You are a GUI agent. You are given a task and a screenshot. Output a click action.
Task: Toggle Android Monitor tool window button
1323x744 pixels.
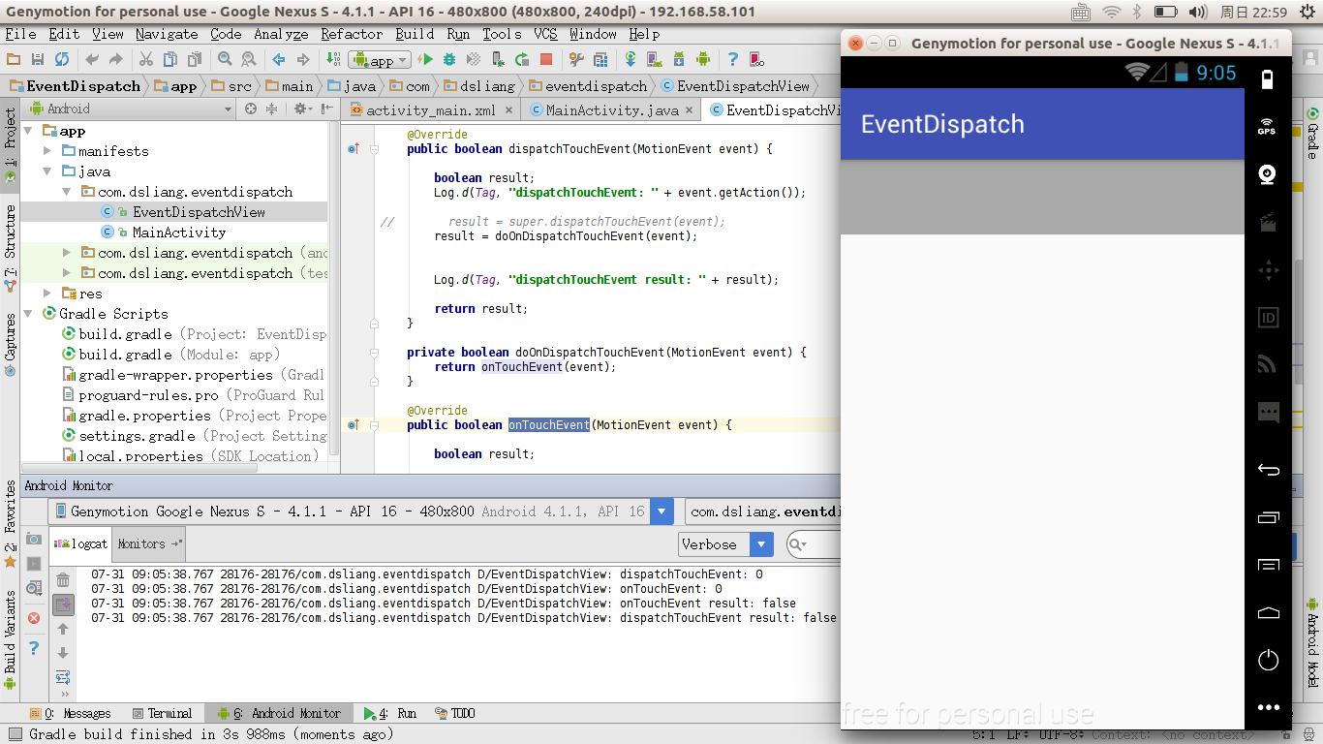(280, 714)
